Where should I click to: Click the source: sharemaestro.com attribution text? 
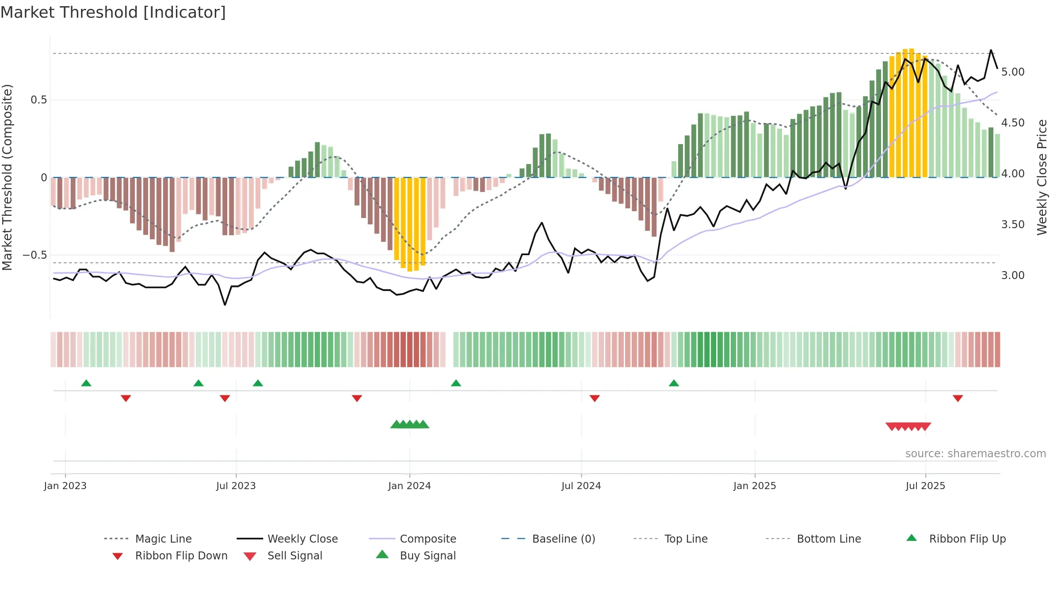(x=976, y=453)
